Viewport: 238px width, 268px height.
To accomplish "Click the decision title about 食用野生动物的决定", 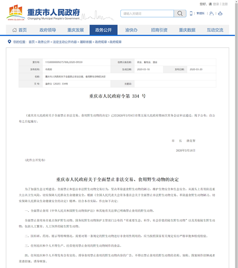I will pos(117,179).
